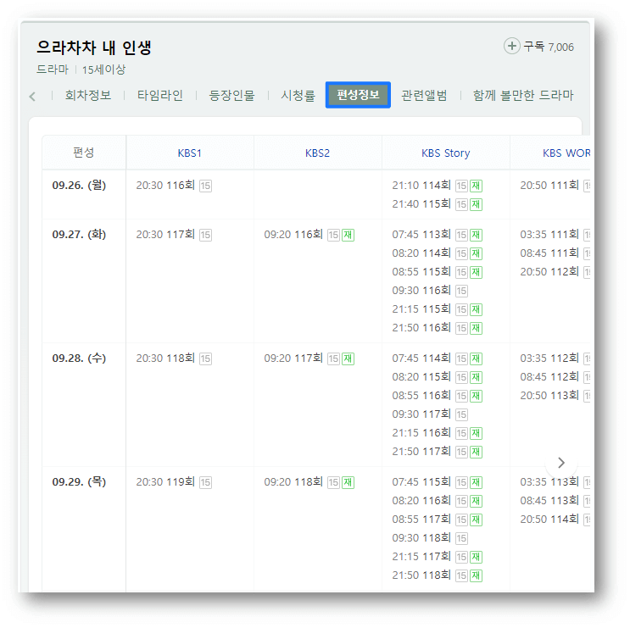Click KBS Story entry 21:40 115회
This screenshot has height=628, width=630.
click(x=421, y=204)
